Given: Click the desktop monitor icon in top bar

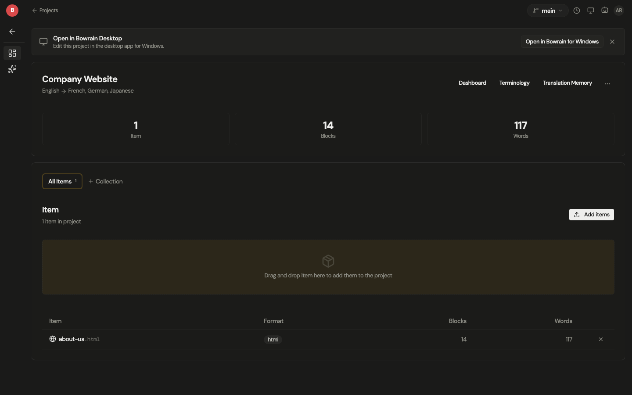Looking at the screenshot, I should 591,11.
